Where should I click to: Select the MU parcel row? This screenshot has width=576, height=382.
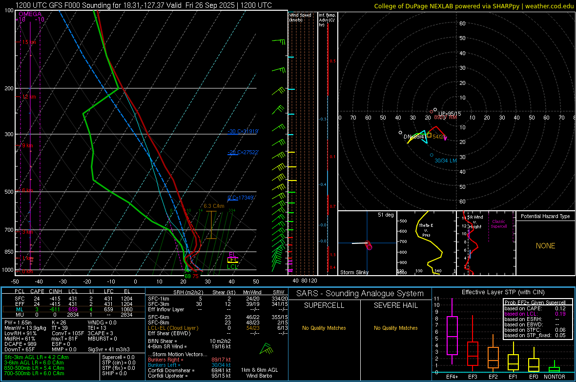[74, 315]
